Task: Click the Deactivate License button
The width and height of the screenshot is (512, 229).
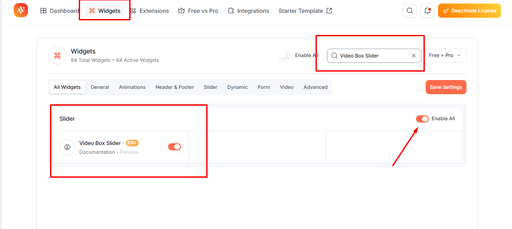Action: (469, 11)
